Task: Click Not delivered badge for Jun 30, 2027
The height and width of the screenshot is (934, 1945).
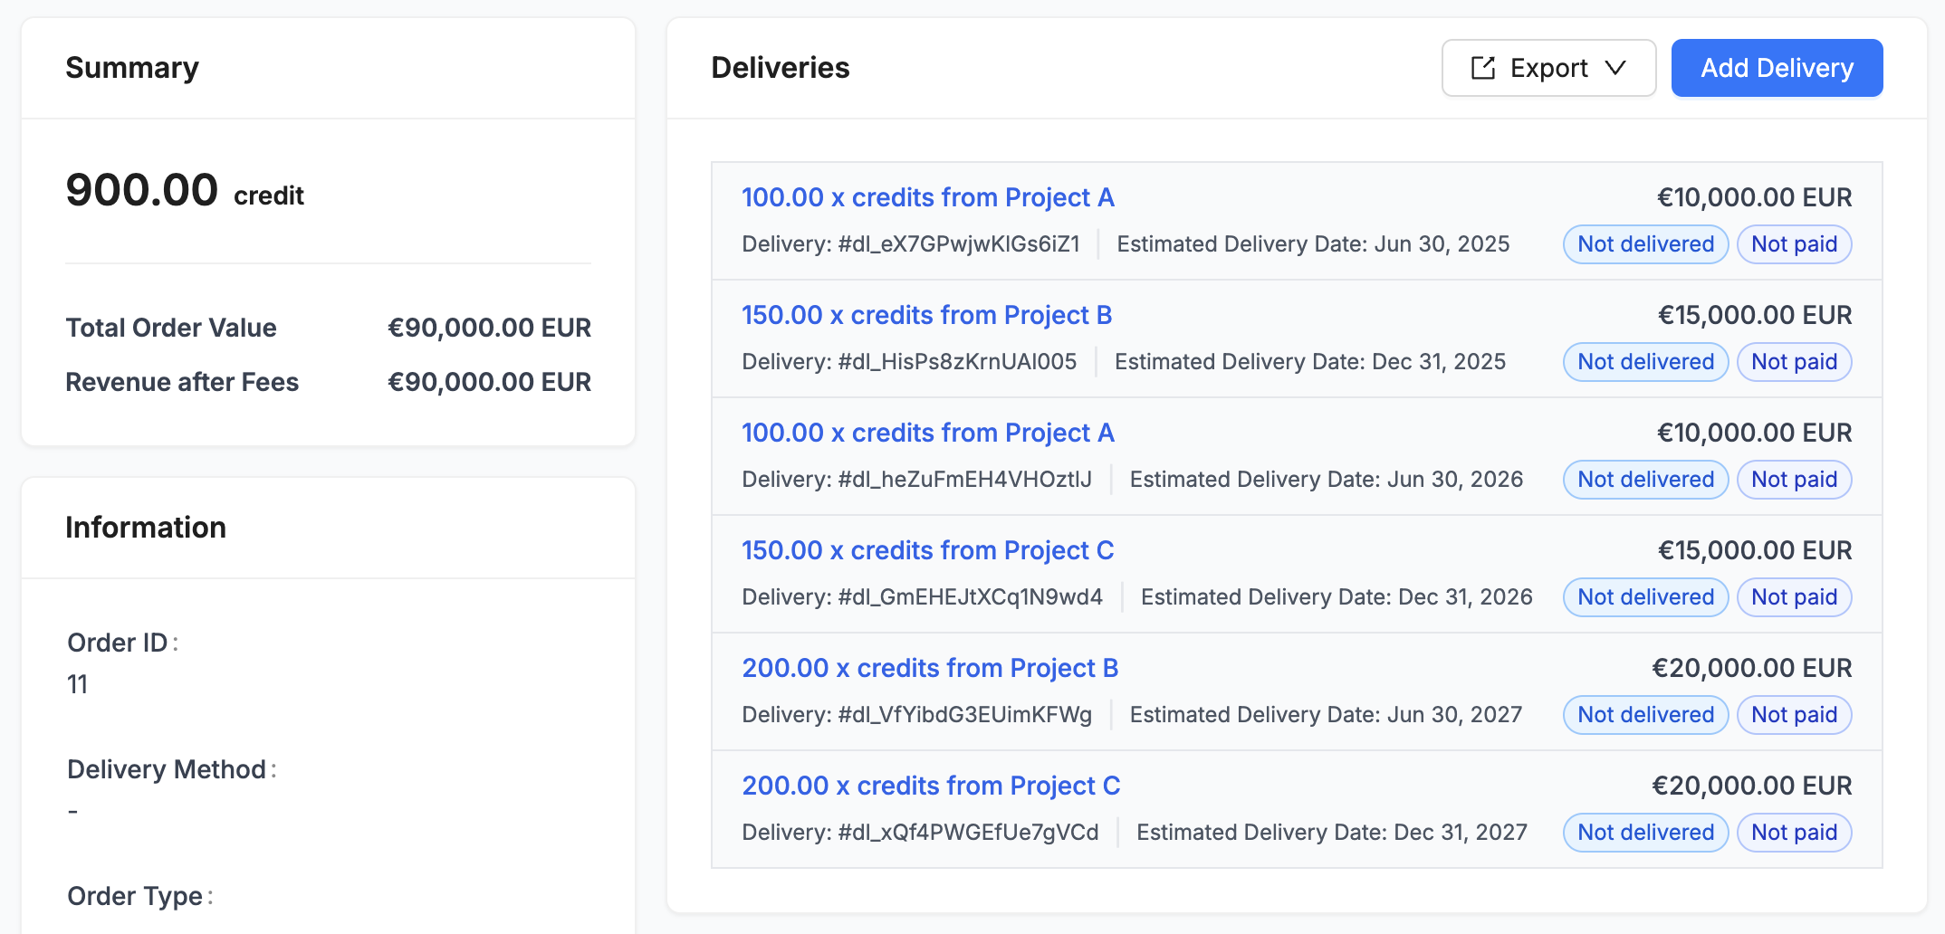Action: (x=1645, y=715)
